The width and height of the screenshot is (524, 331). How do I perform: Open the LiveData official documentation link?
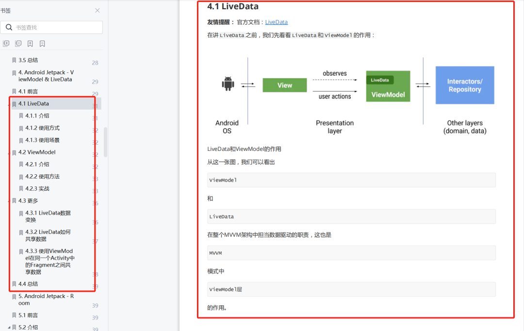tap(277, 22)
